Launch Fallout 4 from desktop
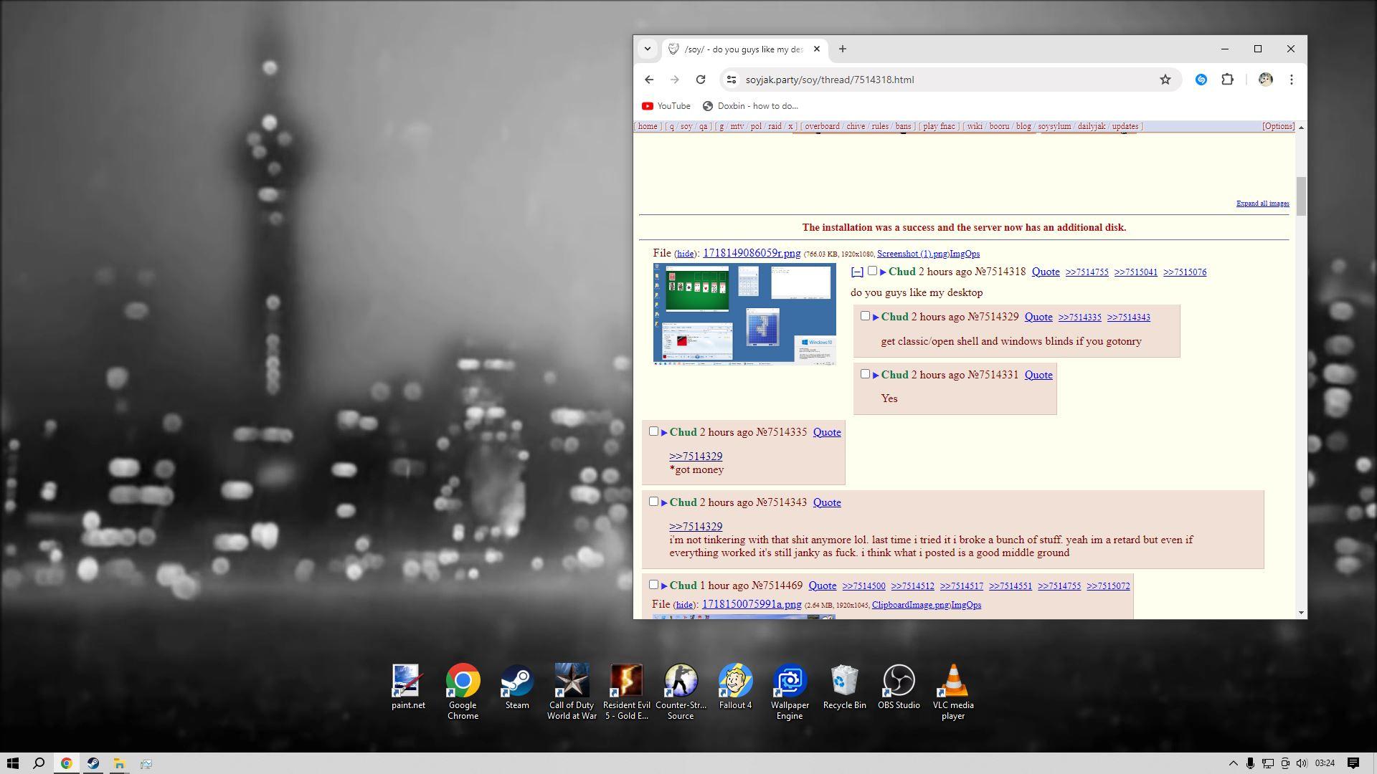This screenshot has height=774, width=1377. click(x=735, y=682)
